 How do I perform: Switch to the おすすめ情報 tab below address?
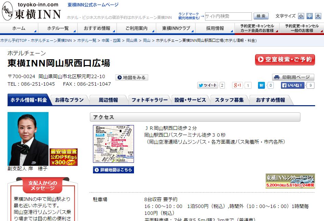coord(270,100)
